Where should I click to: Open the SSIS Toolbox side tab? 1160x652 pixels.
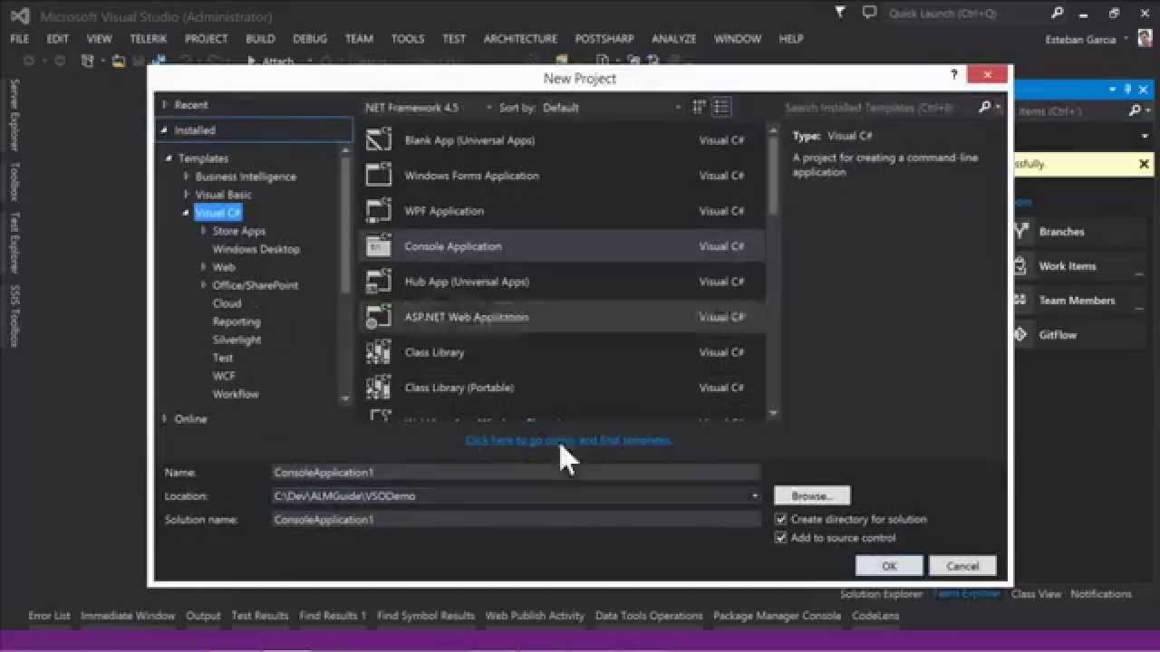click(14, 316)
